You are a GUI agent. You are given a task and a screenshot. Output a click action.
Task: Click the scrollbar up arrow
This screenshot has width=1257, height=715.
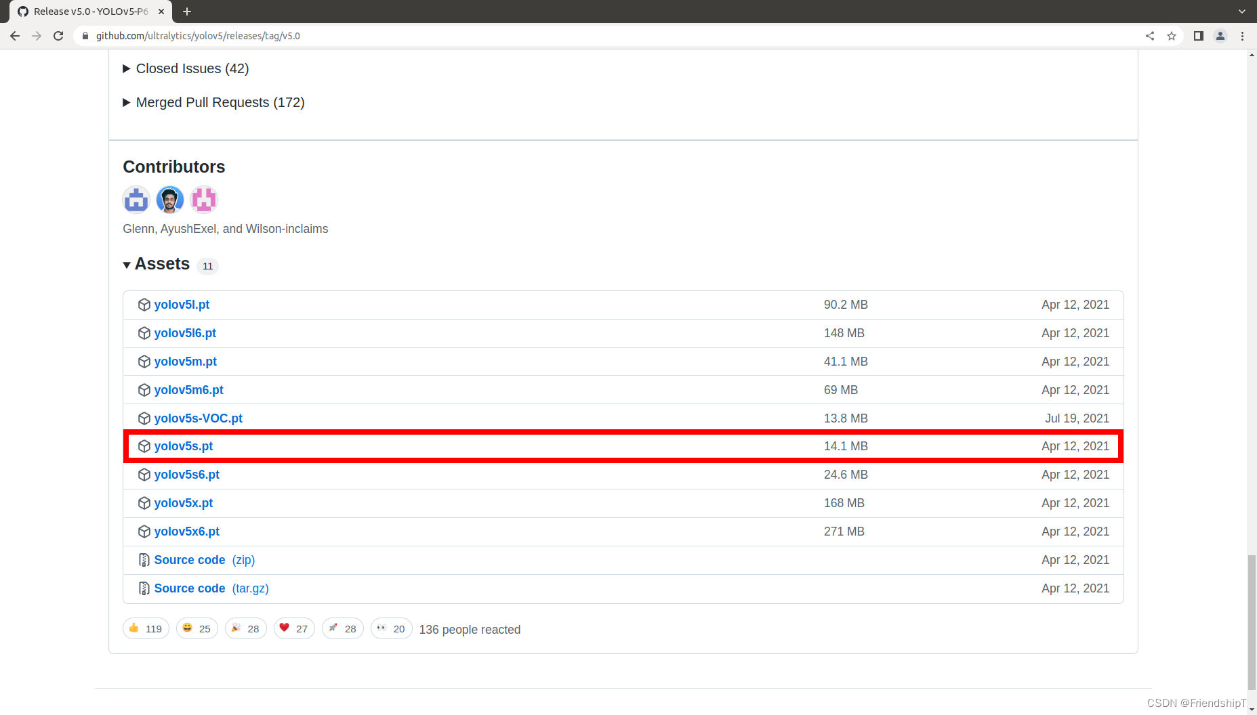pos(1252,54)
